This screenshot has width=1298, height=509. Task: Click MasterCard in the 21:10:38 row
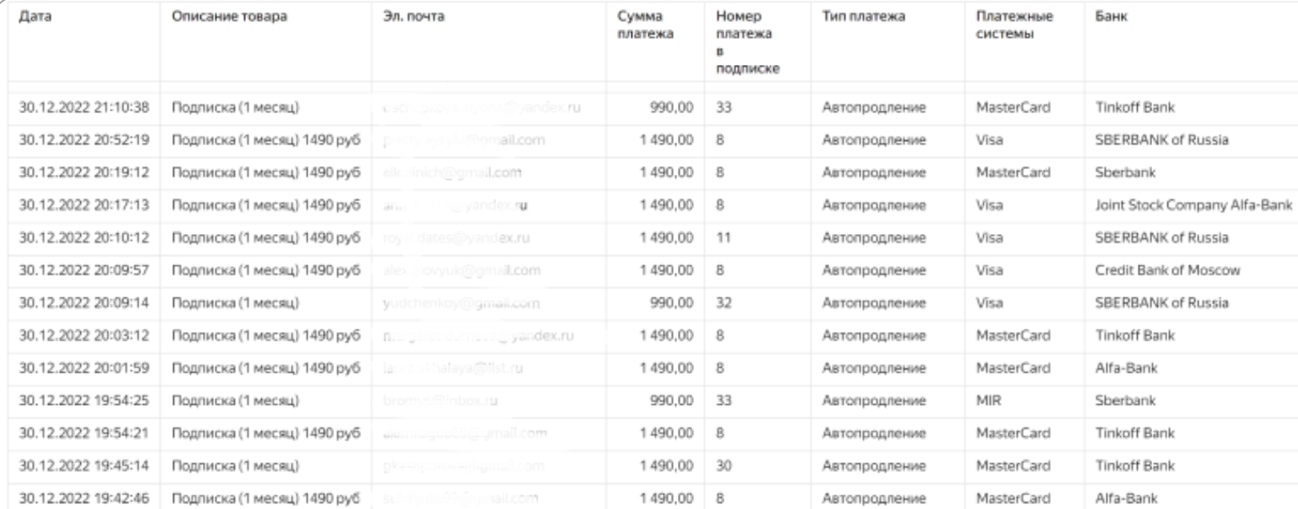[1013, 107]
